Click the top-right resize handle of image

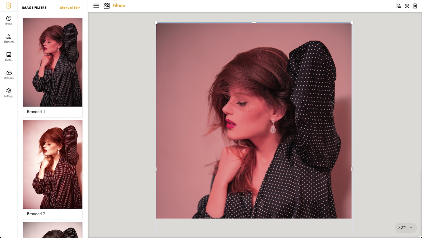pyautogui.click(x=352, y=23)
